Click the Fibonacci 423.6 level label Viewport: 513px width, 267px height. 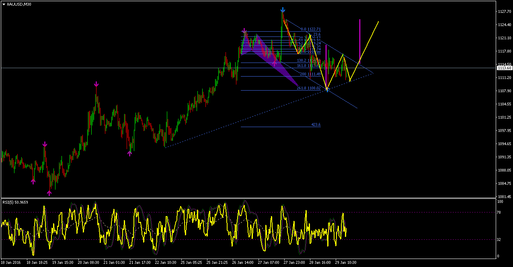point(316,125)
